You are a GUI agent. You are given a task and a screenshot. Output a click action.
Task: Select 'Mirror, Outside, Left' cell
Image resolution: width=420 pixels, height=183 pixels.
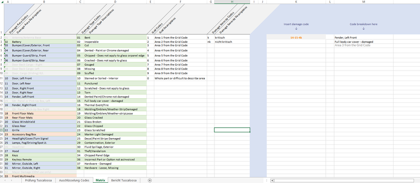pyautogui.click(x=44, y=163)
